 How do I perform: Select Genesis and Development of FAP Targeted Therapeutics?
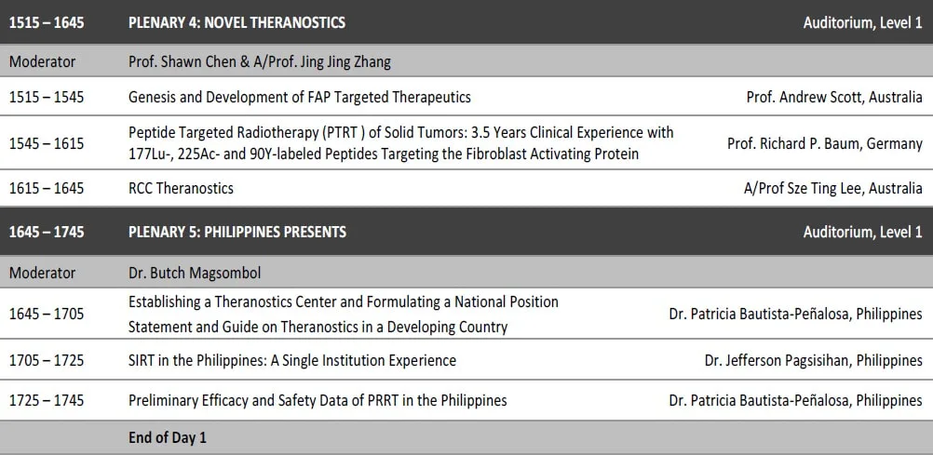(299, 97)
